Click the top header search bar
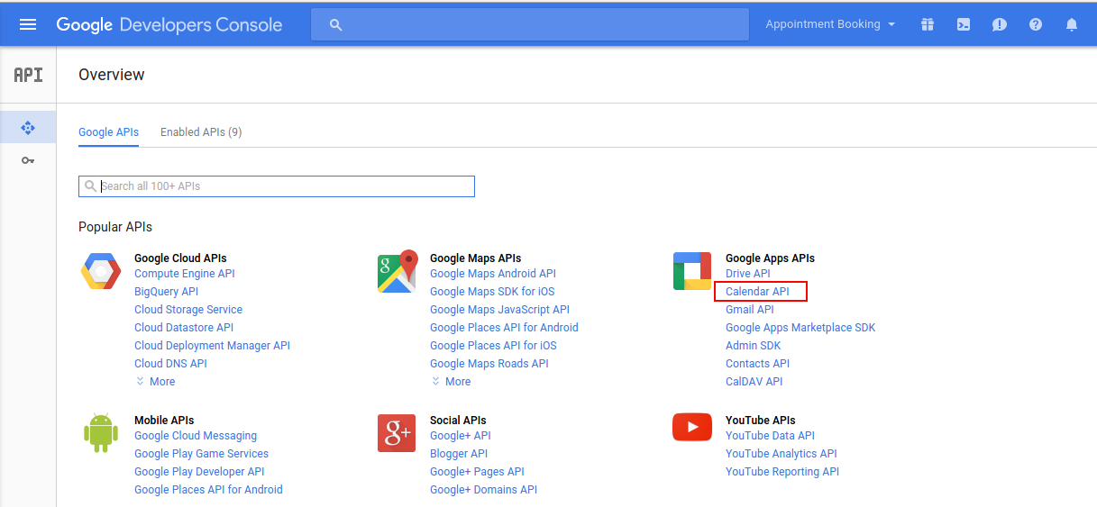Image resolution: width=1097 pixels, height=507 pixels. pyautogui.click(x=530, y=24)
